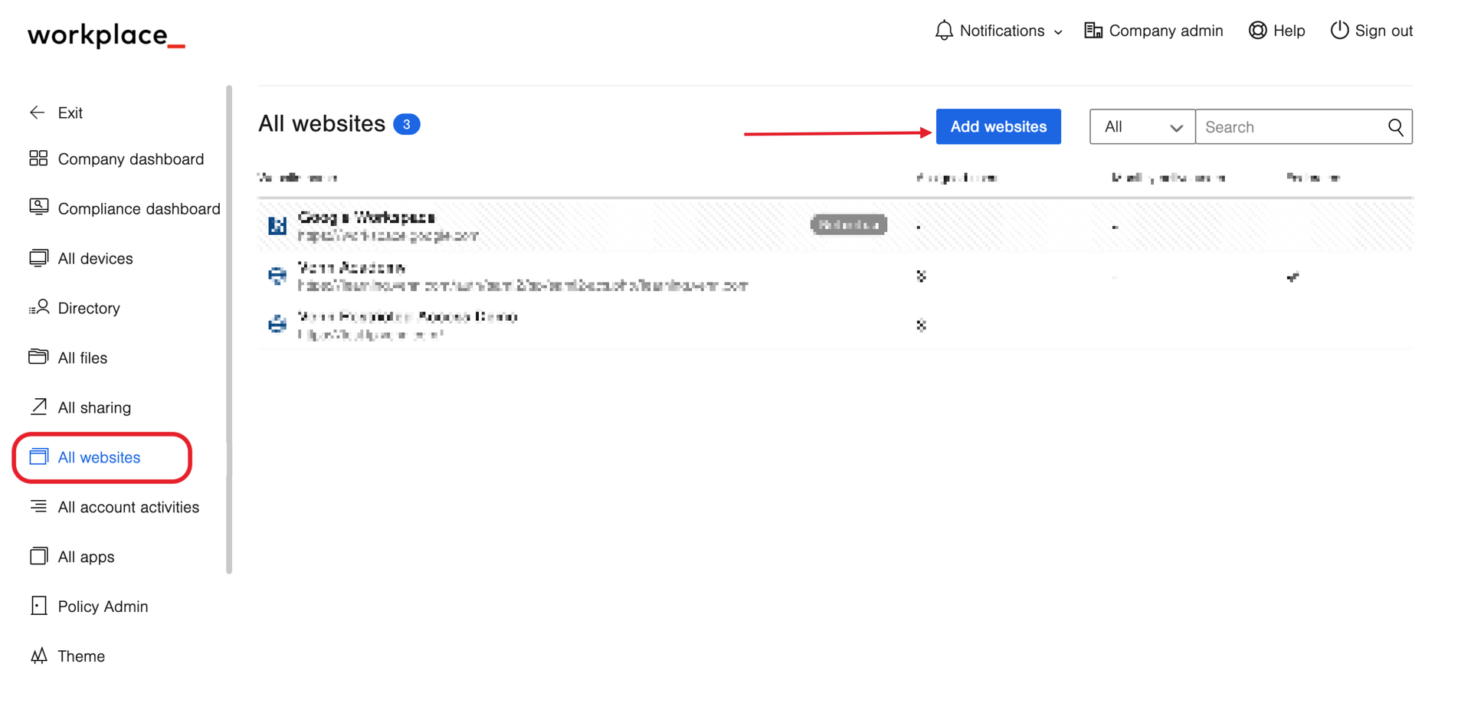This screenshot has height=703, width=1471.
Task: Select the Theme icon
Action: pos(38,656)
